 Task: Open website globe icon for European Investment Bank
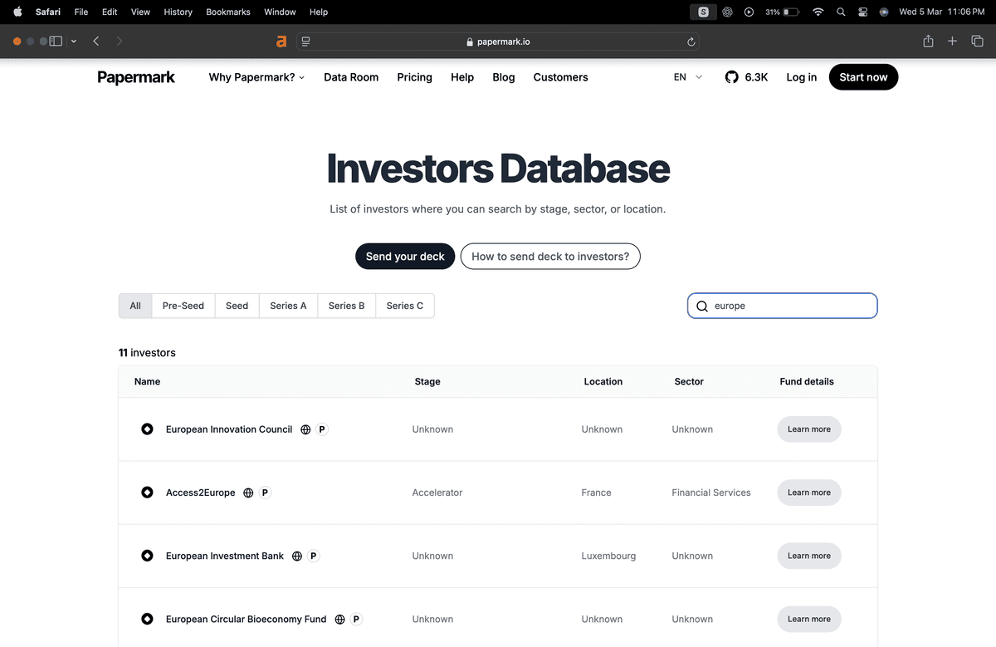coord(297,556)
